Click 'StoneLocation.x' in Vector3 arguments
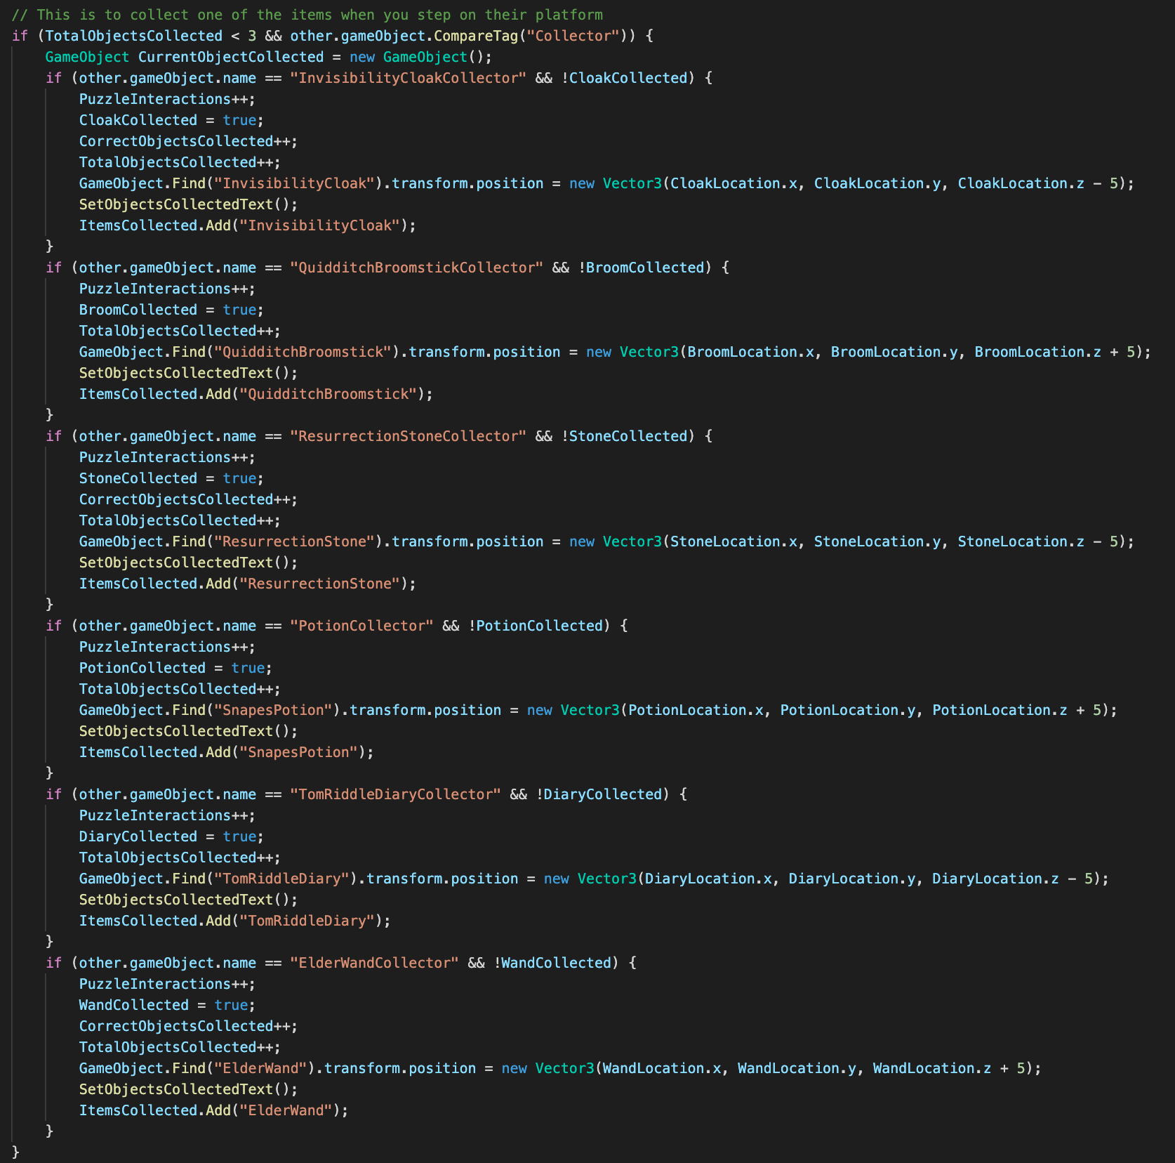 point(733,541)
